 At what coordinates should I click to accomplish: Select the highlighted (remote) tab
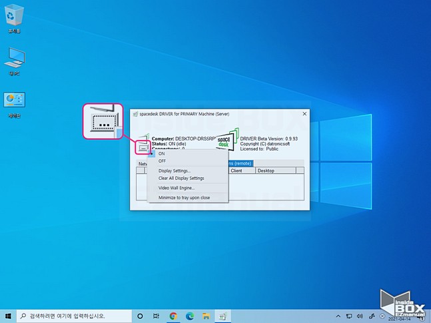pos(239,163)
